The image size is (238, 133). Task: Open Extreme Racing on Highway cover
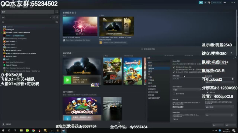[112, 109]
